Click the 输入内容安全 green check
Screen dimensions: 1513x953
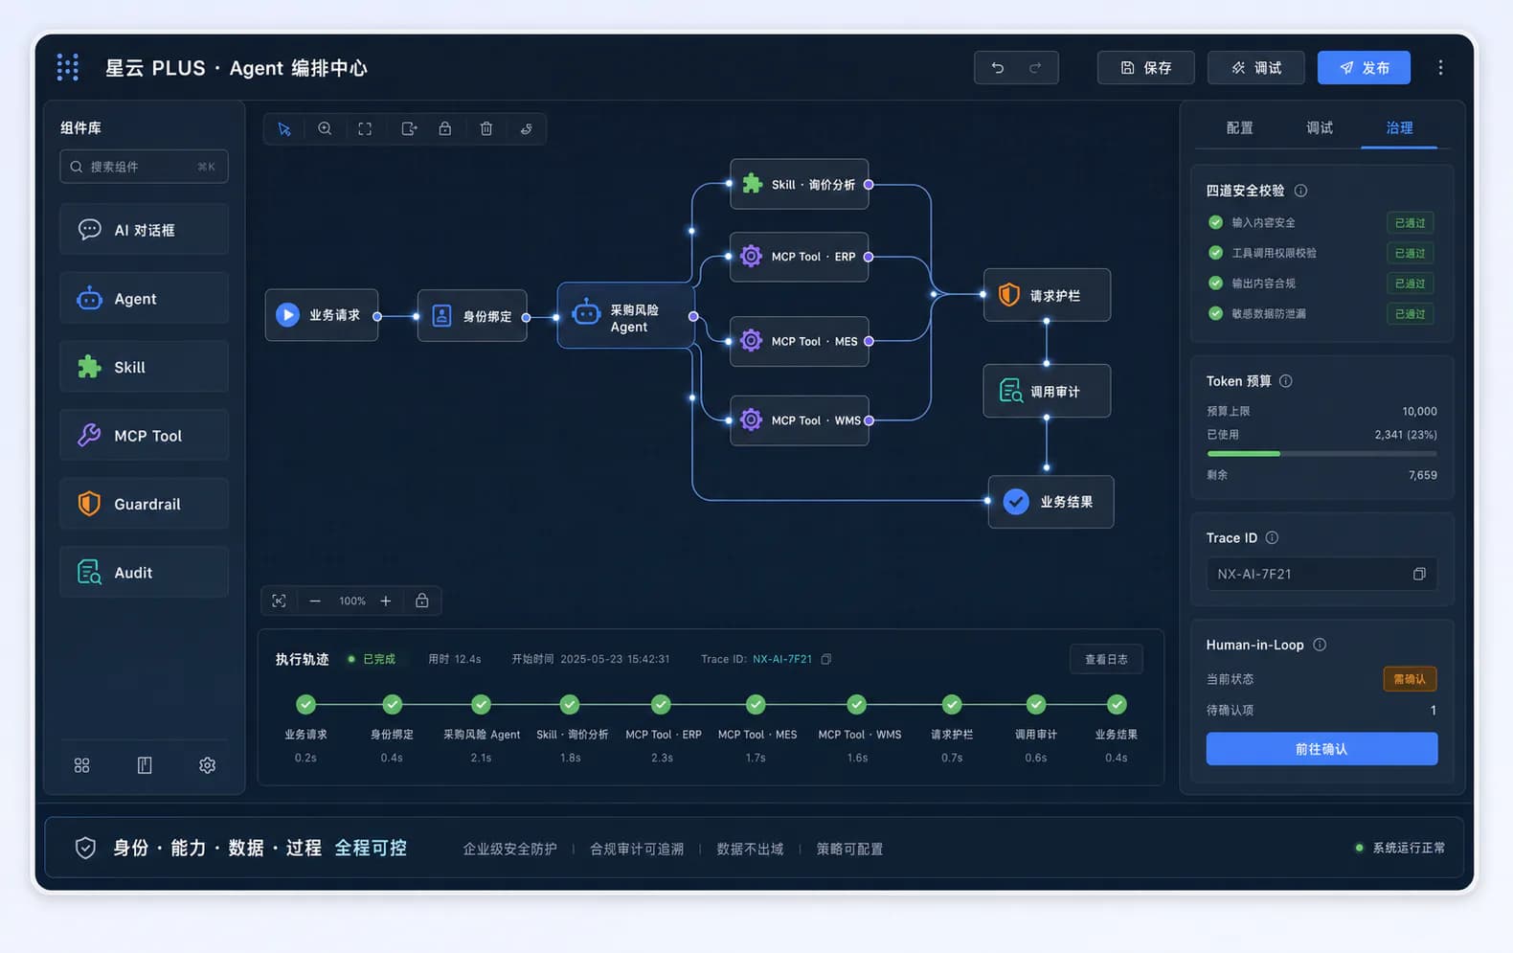tap(1216, 222)
